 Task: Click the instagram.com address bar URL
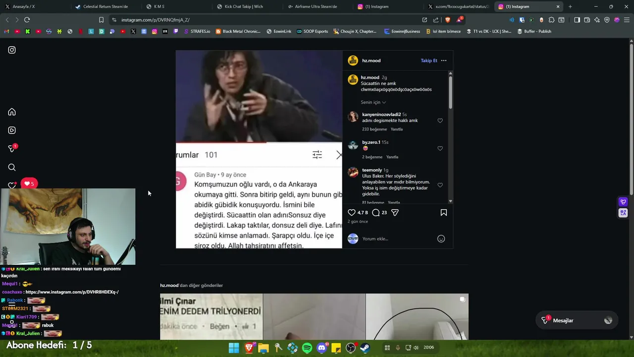(155, 20)
